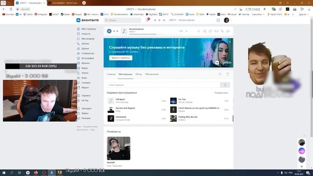This screenshot has width=313, height=176.
Task: Click the blue play button in the audio player
Action: tap(109, 31)
